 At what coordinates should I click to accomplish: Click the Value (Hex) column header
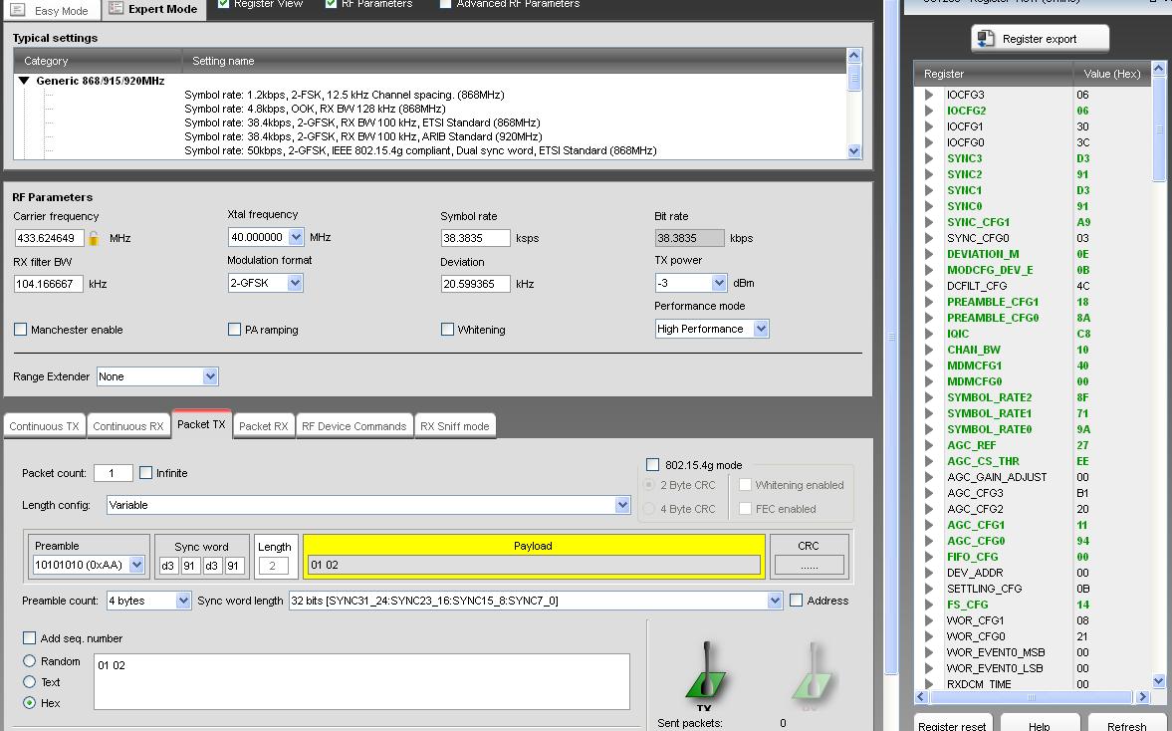1112,74
